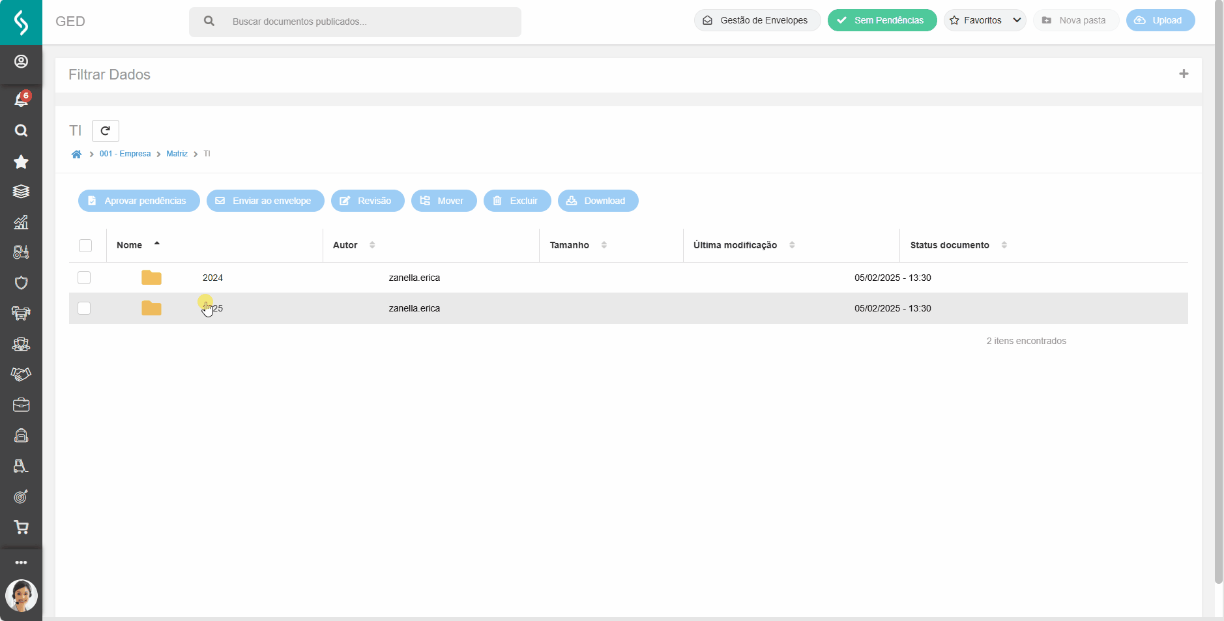1224x621 pixels.
Task: Click the Download button
Action: (598, 201)
